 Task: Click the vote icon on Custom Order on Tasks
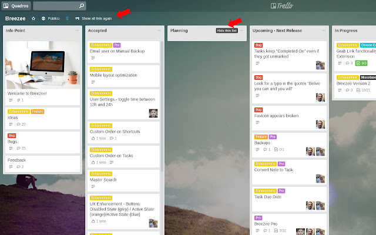pyautogui.click(x=93, y=162)
